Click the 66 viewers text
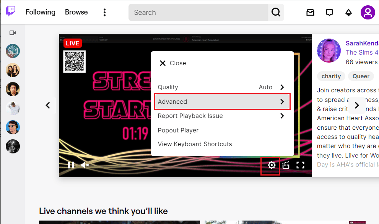The image size is (379, 224). point(362,62)
